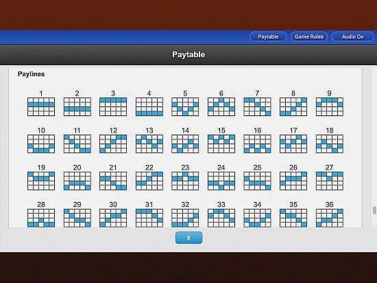Viewport: 377px width, 283px height.
Task: Select the payline 9 grid icon
Action: (330, 106)
